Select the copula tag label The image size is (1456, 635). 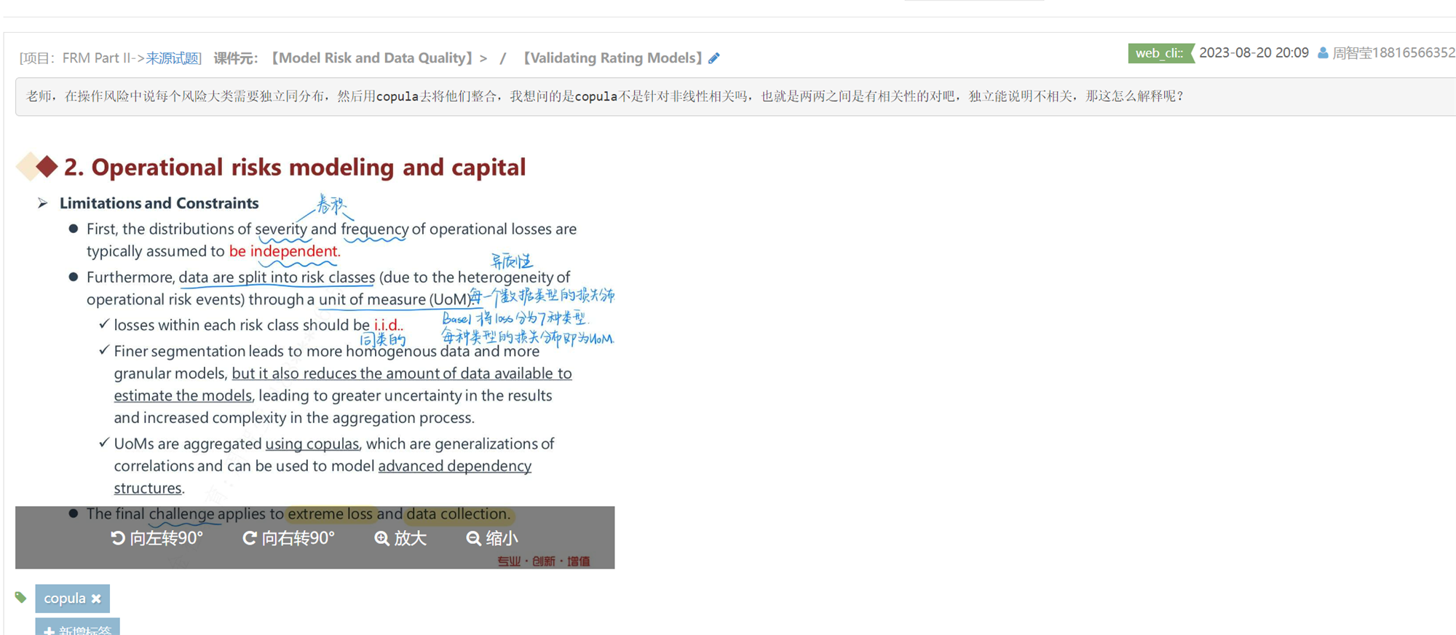(x=65, y=599)
